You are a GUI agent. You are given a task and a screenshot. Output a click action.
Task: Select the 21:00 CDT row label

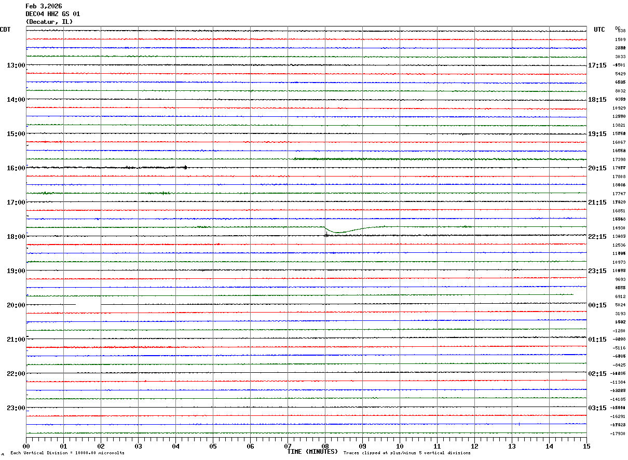(16, 340)
